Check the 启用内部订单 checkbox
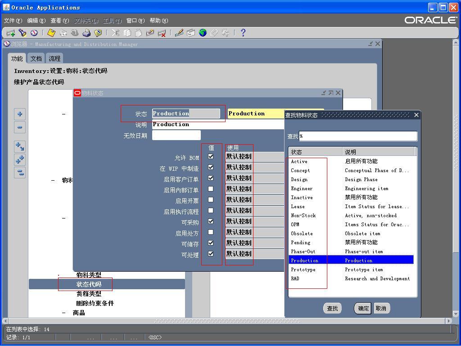461x346 pixels. point(211,189)
